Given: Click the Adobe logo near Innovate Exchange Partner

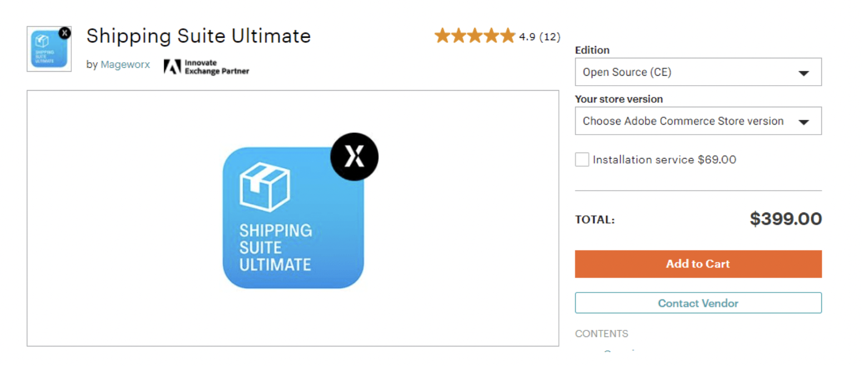Looking at the screenshot, I should pyautogui.click(x=172, y=67).
